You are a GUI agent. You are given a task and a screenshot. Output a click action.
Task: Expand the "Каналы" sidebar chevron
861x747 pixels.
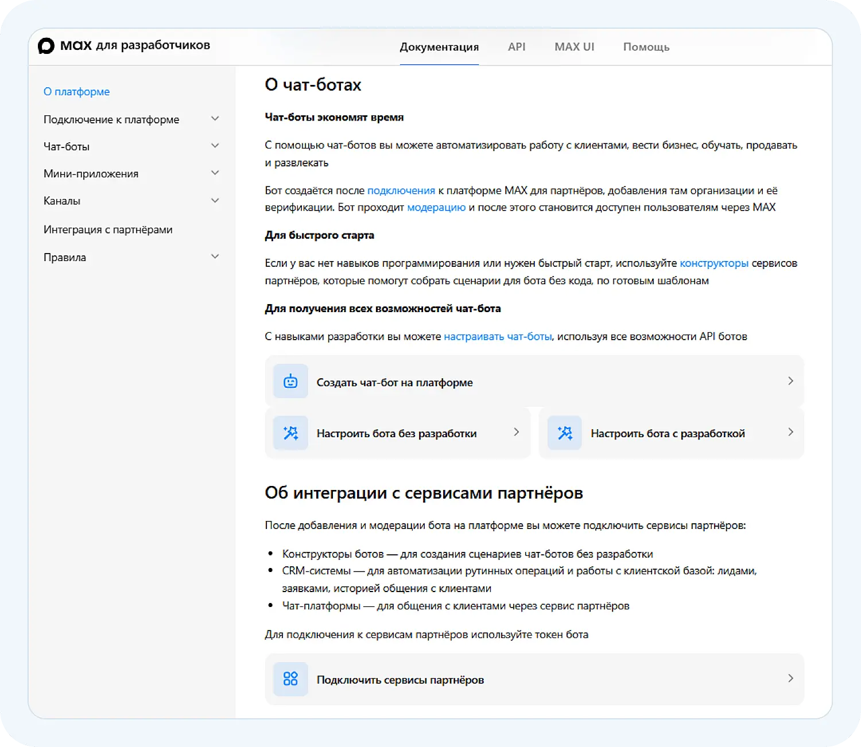[x=215, y=201]
